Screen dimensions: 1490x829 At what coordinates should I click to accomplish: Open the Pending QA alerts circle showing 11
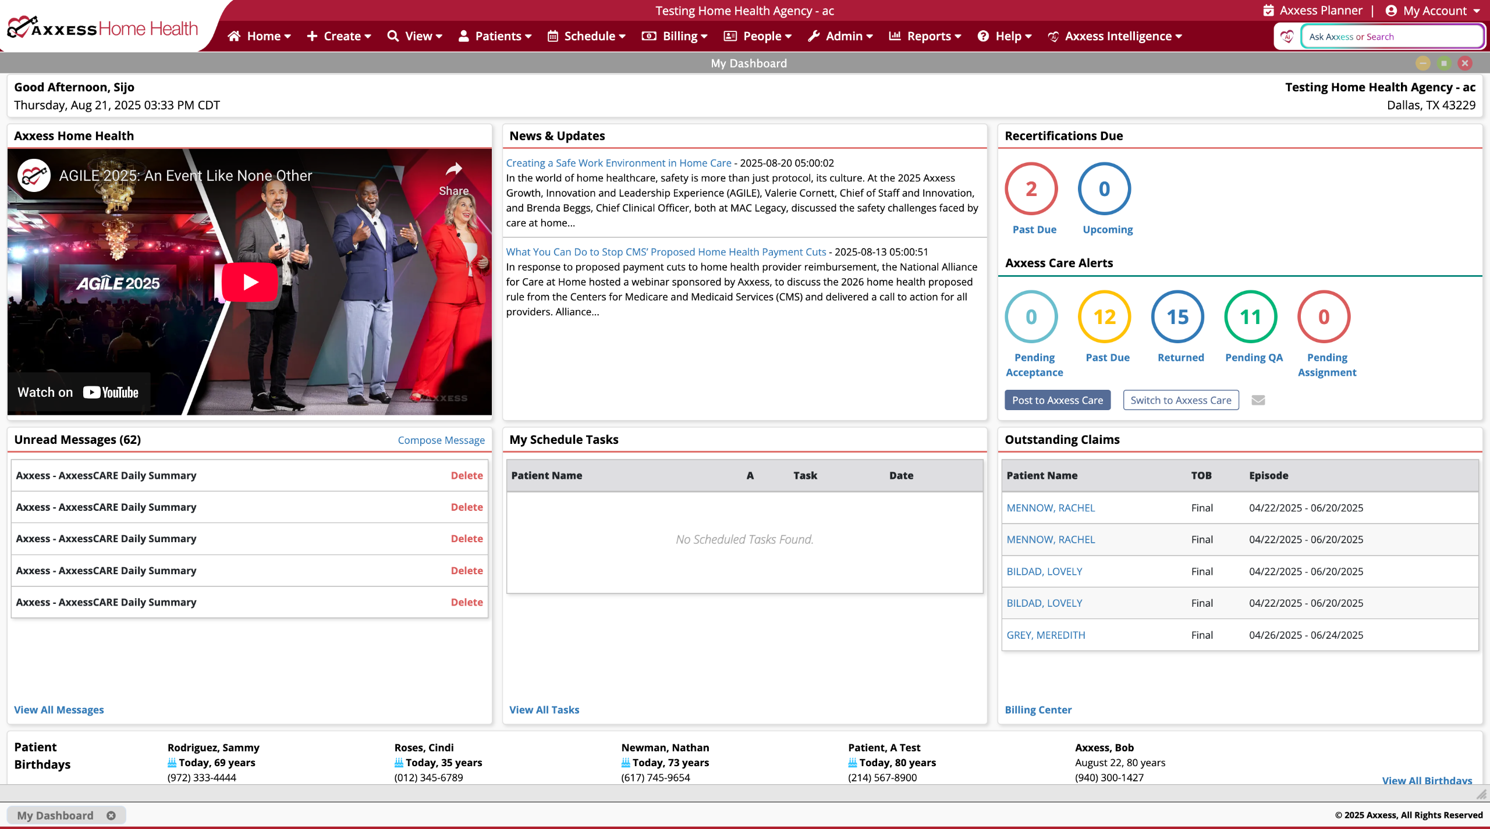point(1251,316)
